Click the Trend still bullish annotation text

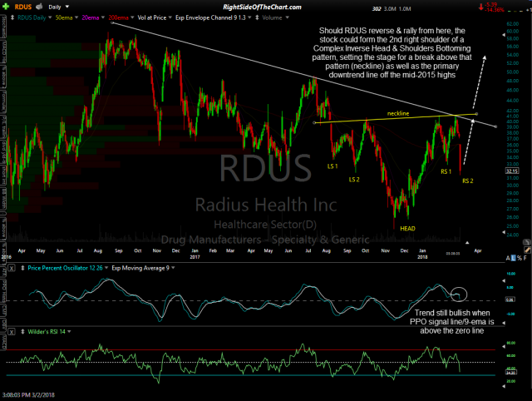452,321
